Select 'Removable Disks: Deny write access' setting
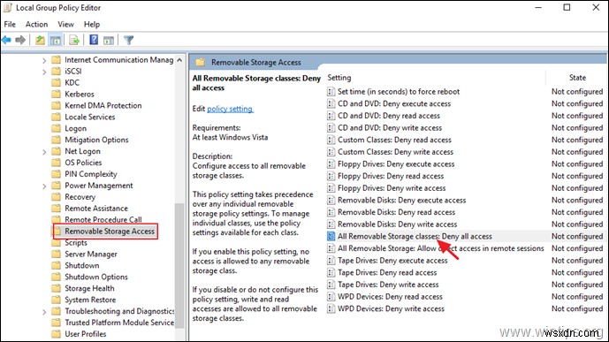This screenshot has height=342, width=609. 398,224
